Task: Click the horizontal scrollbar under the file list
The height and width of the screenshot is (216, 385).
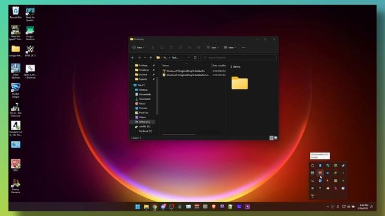Action: [179, 134]
